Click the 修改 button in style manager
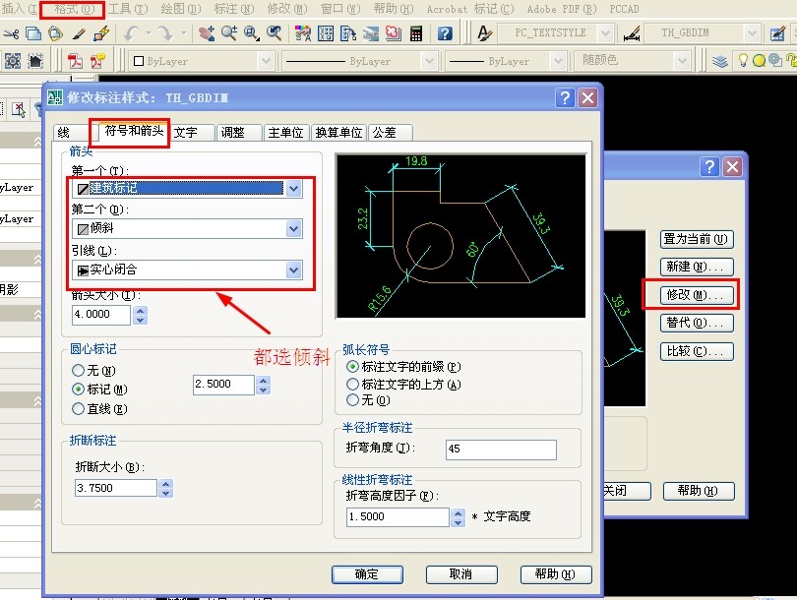The height and width of the screenshot is (600, 797). 697,294
